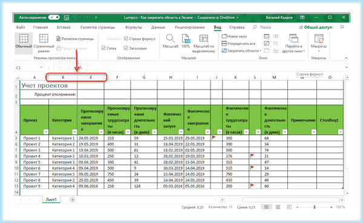Click Упорядочить все windows
Image resolution: width=363 pixels, height=223 pixels.
[x=238, y=44]
